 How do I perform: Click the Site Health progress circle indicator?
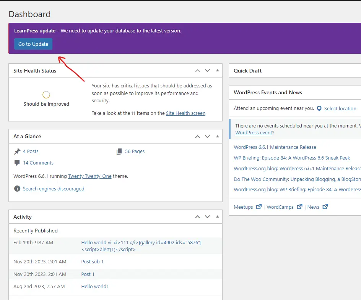pos(46,94)
